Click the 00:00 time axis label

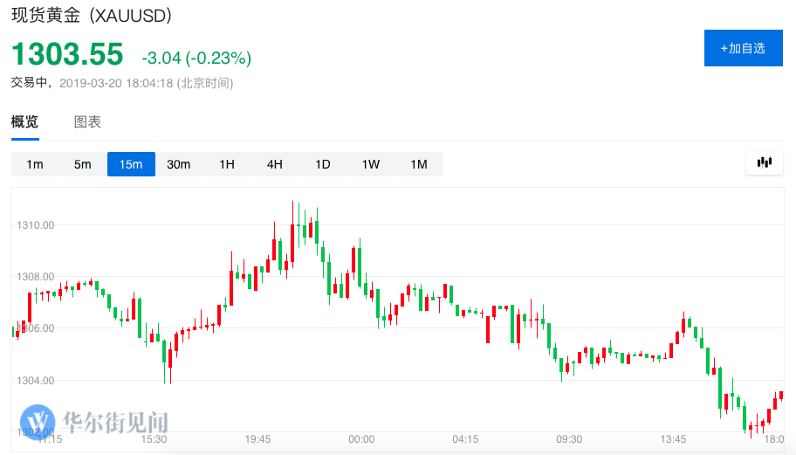pos(361,439)
